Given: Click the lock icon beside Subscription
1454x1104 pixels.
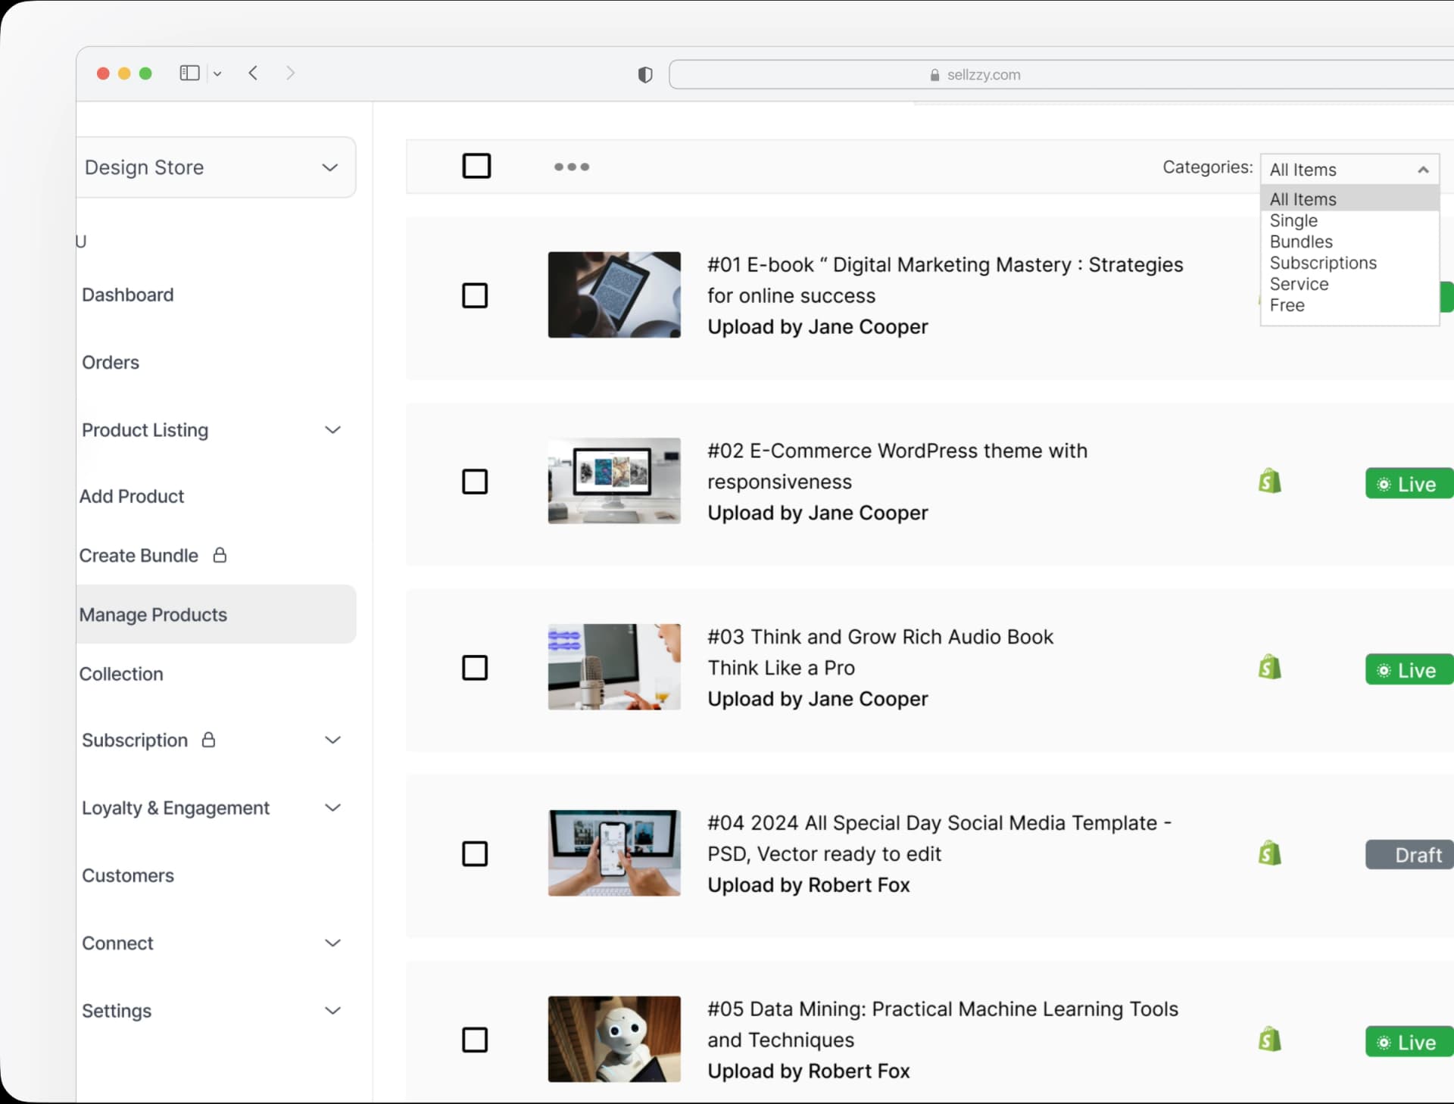Looking at the screenshot, I should (208, 740).
